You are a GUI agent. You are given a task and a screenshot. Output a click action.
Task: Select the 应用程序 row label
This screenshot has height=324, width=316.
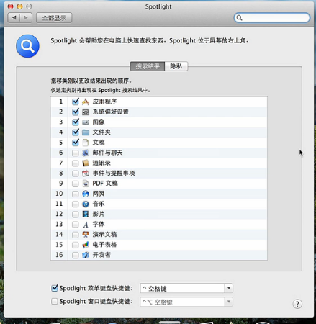click(x=104, y=102)
